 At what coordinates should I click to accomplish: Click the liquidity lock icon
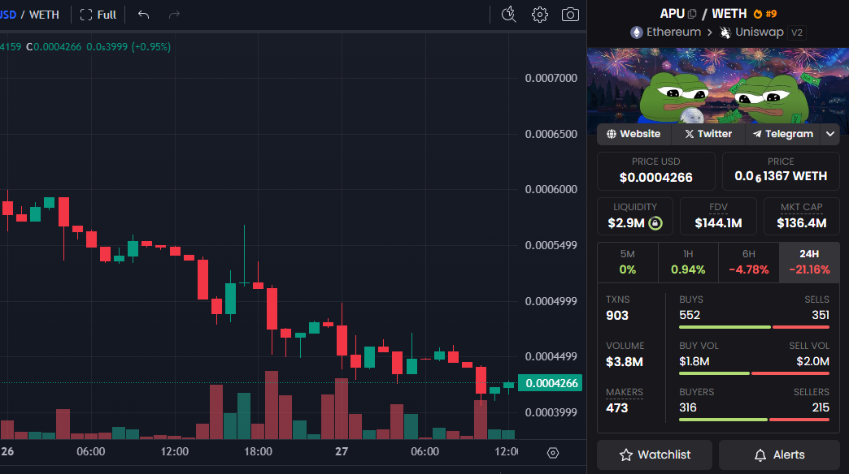tap(655, 222)
